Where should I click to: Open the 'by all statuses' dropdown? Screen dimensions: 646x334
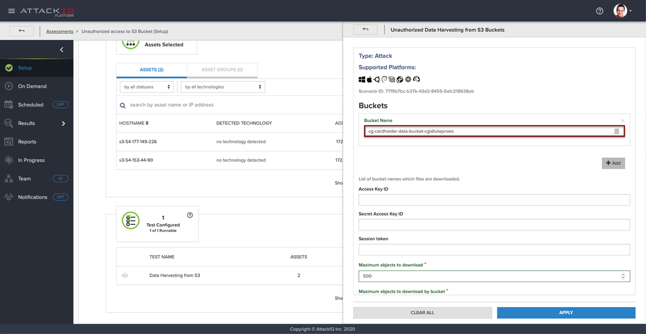[146, 87]
